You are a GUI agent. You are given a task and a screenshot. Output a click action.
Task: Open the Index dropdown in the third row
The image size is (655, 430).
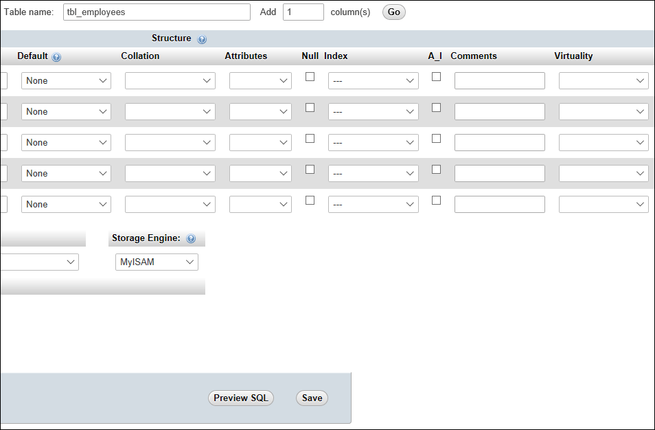(x=373, y=143)
